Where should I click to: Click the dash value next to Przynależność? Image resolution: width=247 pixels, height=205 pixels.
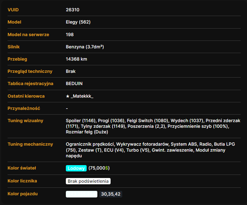click(67, 108)
